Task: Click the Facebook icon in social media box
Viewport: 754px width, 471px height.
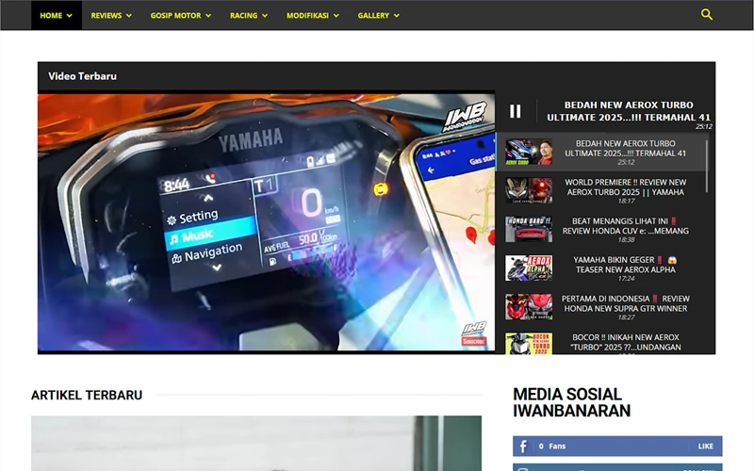Action: (523, 446)
